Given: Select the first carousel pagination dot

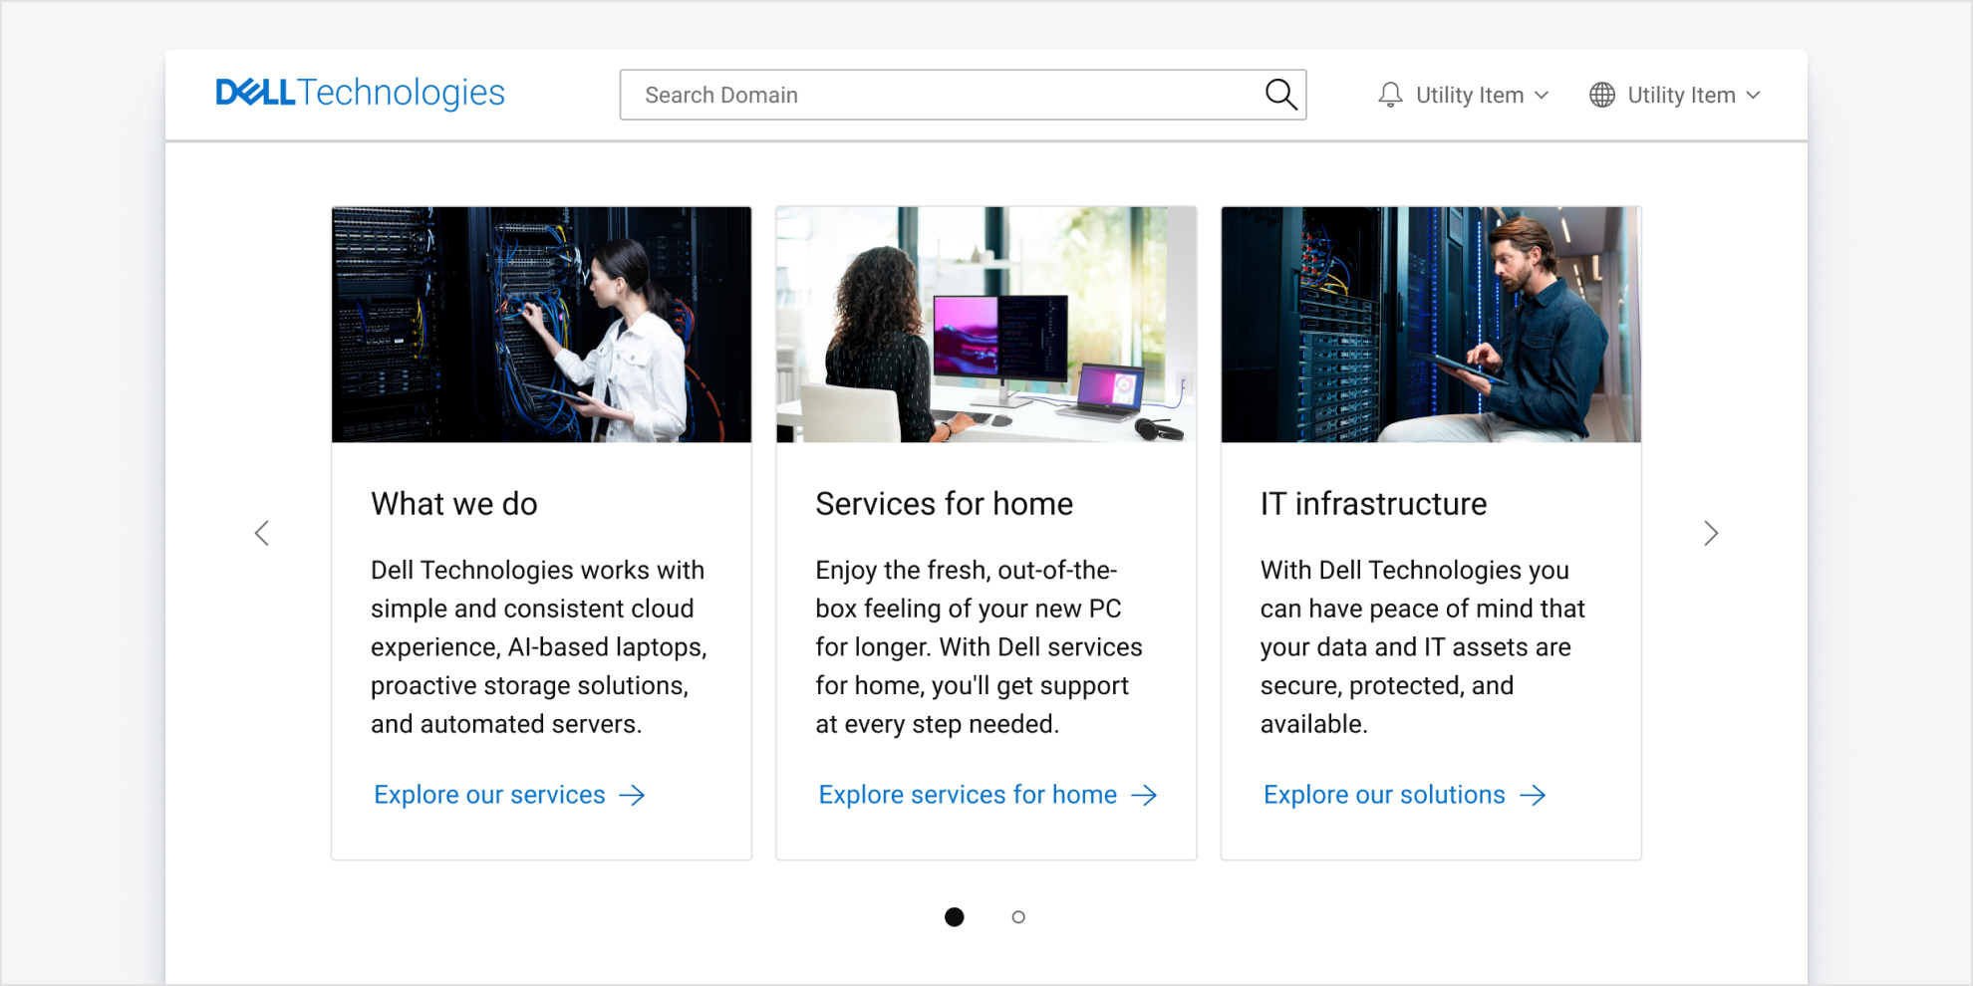Looking at the screenshot, I should tap(955, 916).
